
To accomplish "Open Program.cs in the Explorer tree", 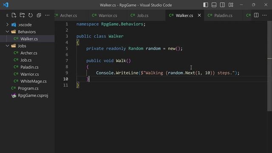I will click(27, 88).
